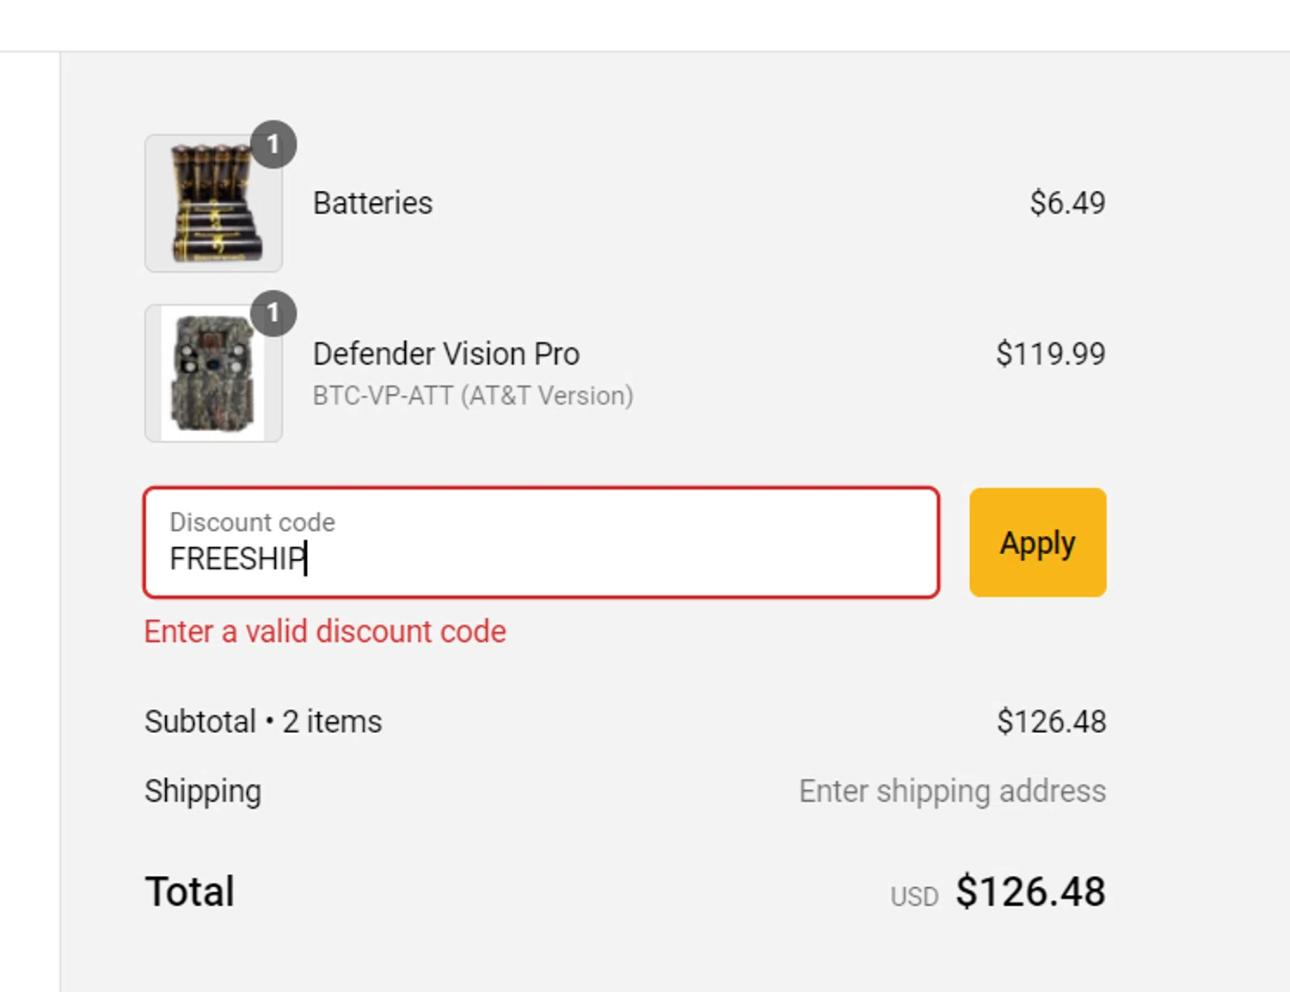Click the quantity badge on Batteries
This screenshot has width=1290, height=992.
[x=273, y=145]
